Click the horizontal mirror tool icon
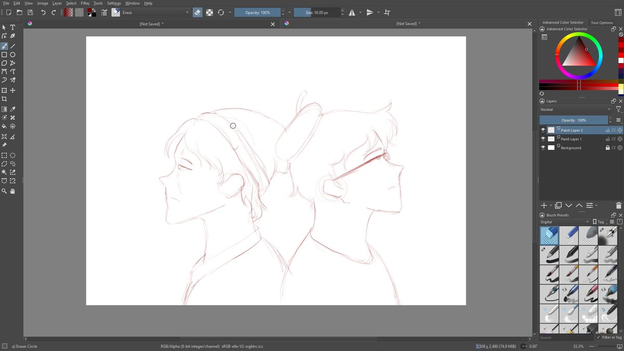This screenshot has height=351, width=624. pyautogui.click(x=352, y=12)
